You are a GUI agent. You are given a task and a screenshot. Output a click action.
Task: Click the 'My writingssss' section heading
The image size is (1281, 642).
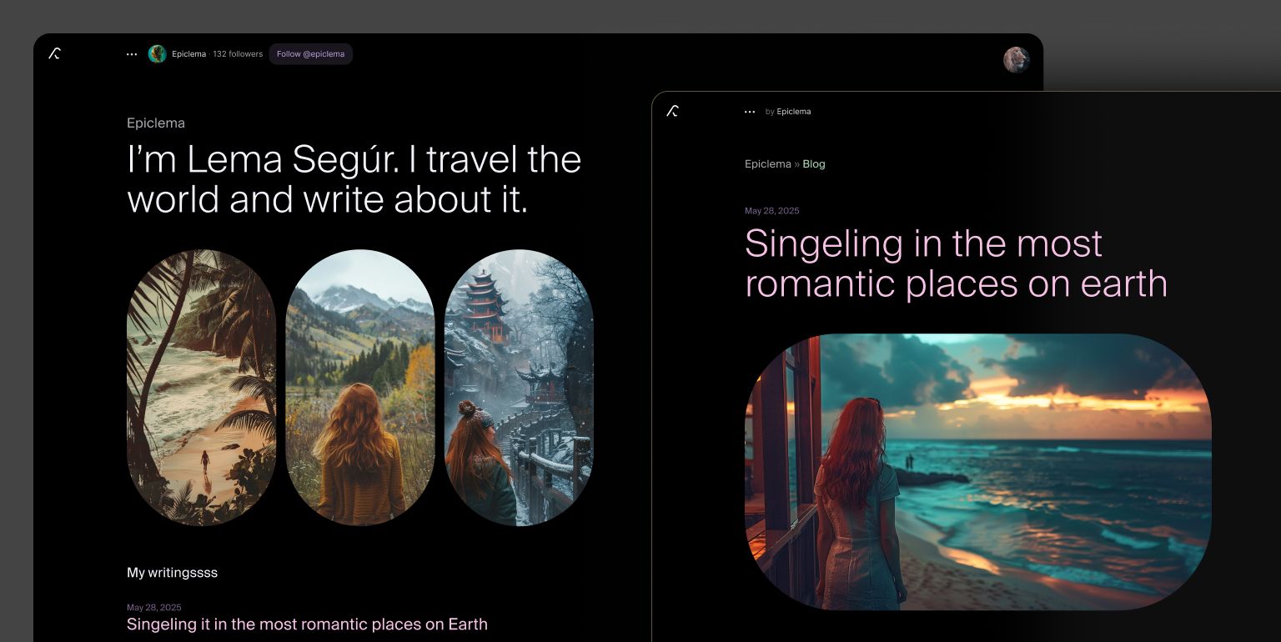point(172,573)
